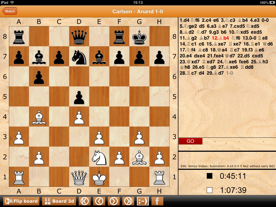Tap the black queen on d8
The width and height of the screenshot is (276, 207).
[79, 36]
